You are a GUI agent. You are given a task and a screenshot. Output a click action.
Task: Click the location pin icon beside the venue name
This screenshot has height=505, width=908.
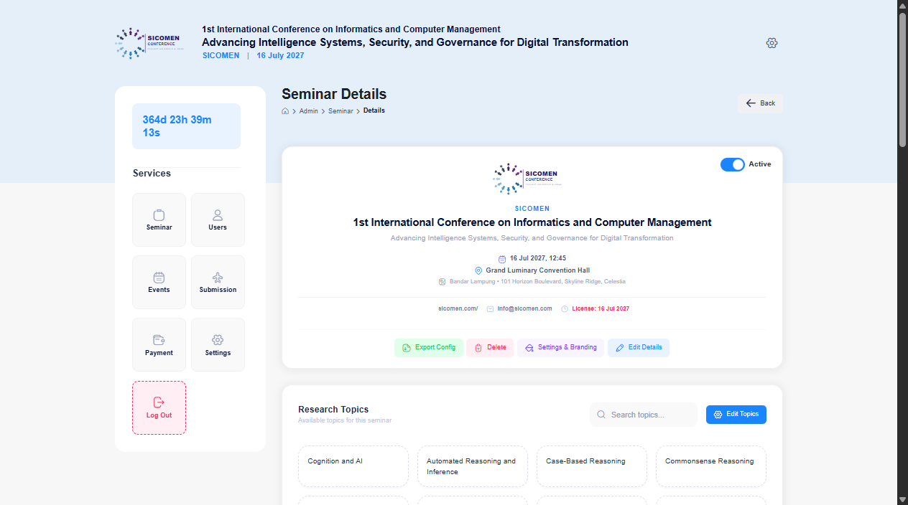coord(478,270)
